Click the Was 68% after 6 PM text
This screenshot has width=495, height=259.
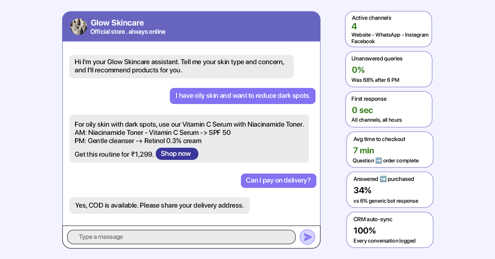point(375,80)
